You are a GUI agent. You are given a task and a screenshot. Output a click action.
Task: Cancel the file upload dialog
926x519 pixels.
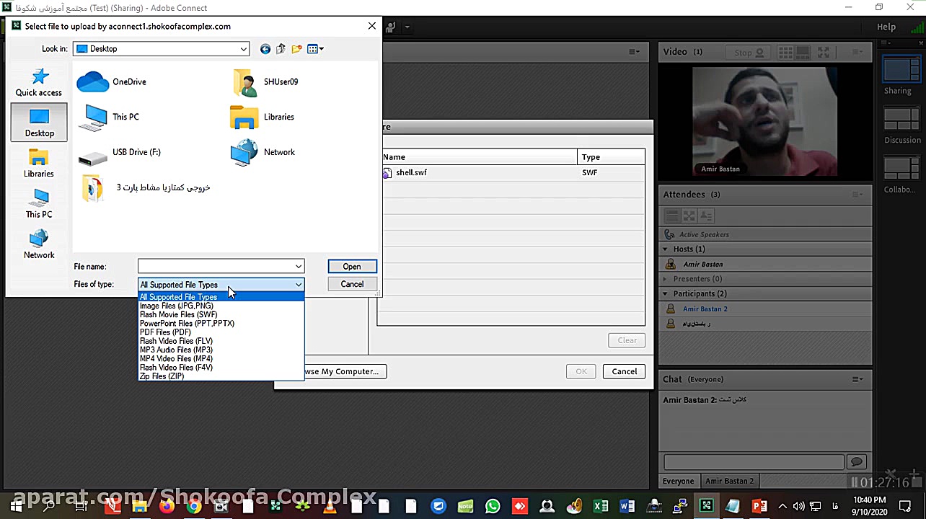pyautogui.click(x=352, y=284)
